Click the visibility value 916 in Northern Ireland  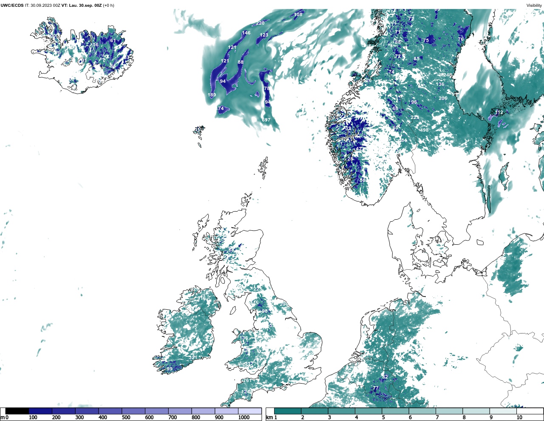click(x=201, y=298)
